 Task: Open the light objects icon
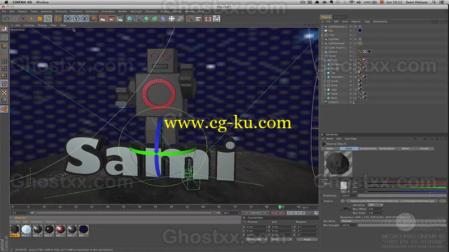point(180,18)
